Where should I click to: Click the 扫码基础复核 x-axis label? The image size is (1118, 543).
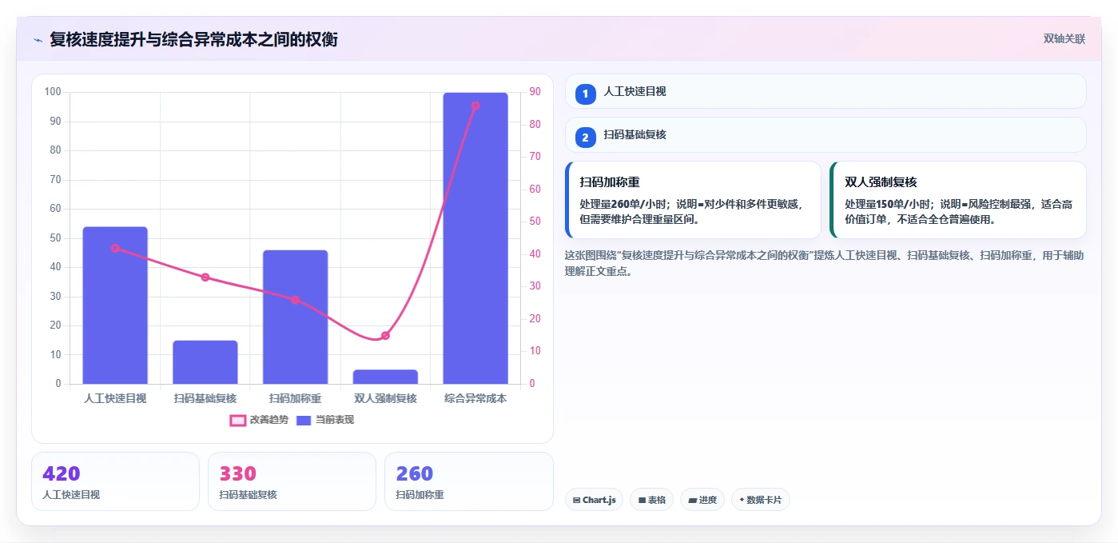(x=205, y=398)
